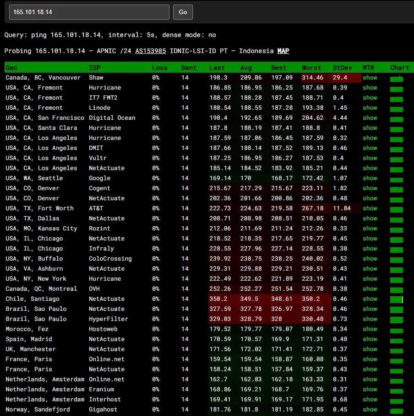Show MTR for San Francisco Digital Ocean

point(370,118)
